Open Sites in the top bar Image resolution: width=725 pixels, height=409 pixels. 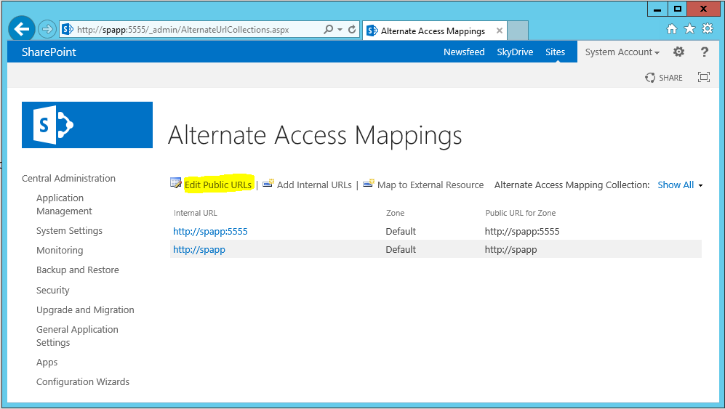tap(555, 52)
